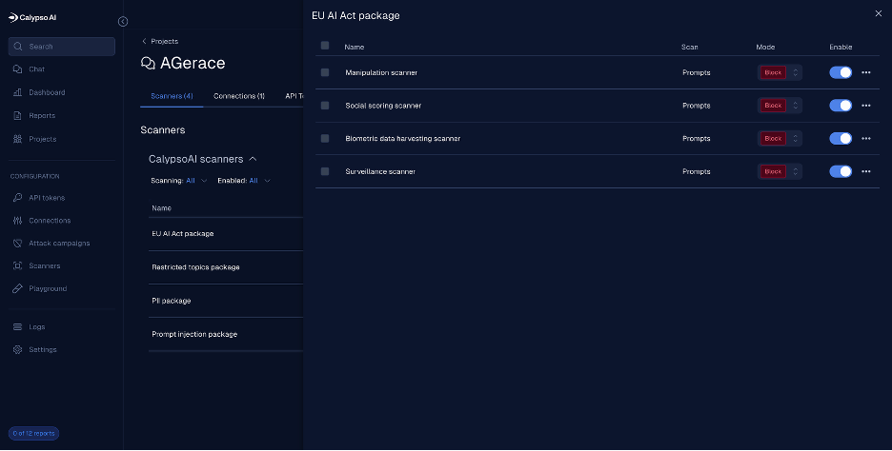Open API tokens configuration

pyautogui.click(x=47, y=198)
